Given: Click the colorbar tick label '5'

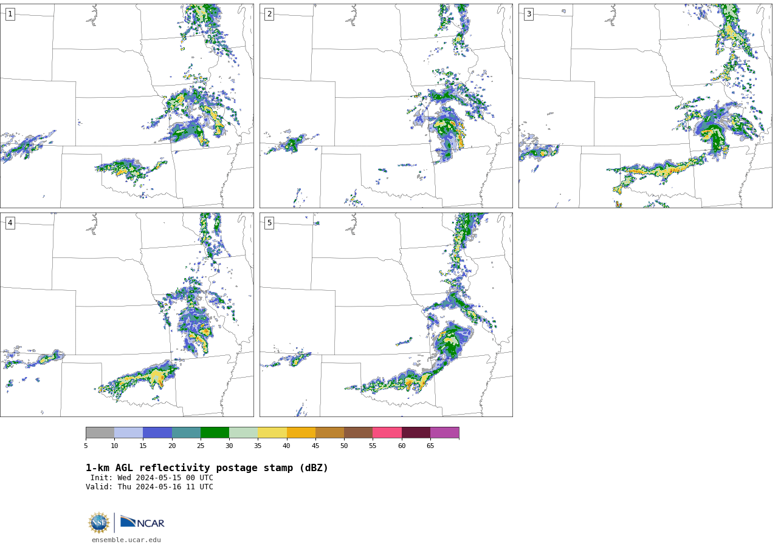Looking at the screenshot, I should pyautogui.click(x=86, y=446).
